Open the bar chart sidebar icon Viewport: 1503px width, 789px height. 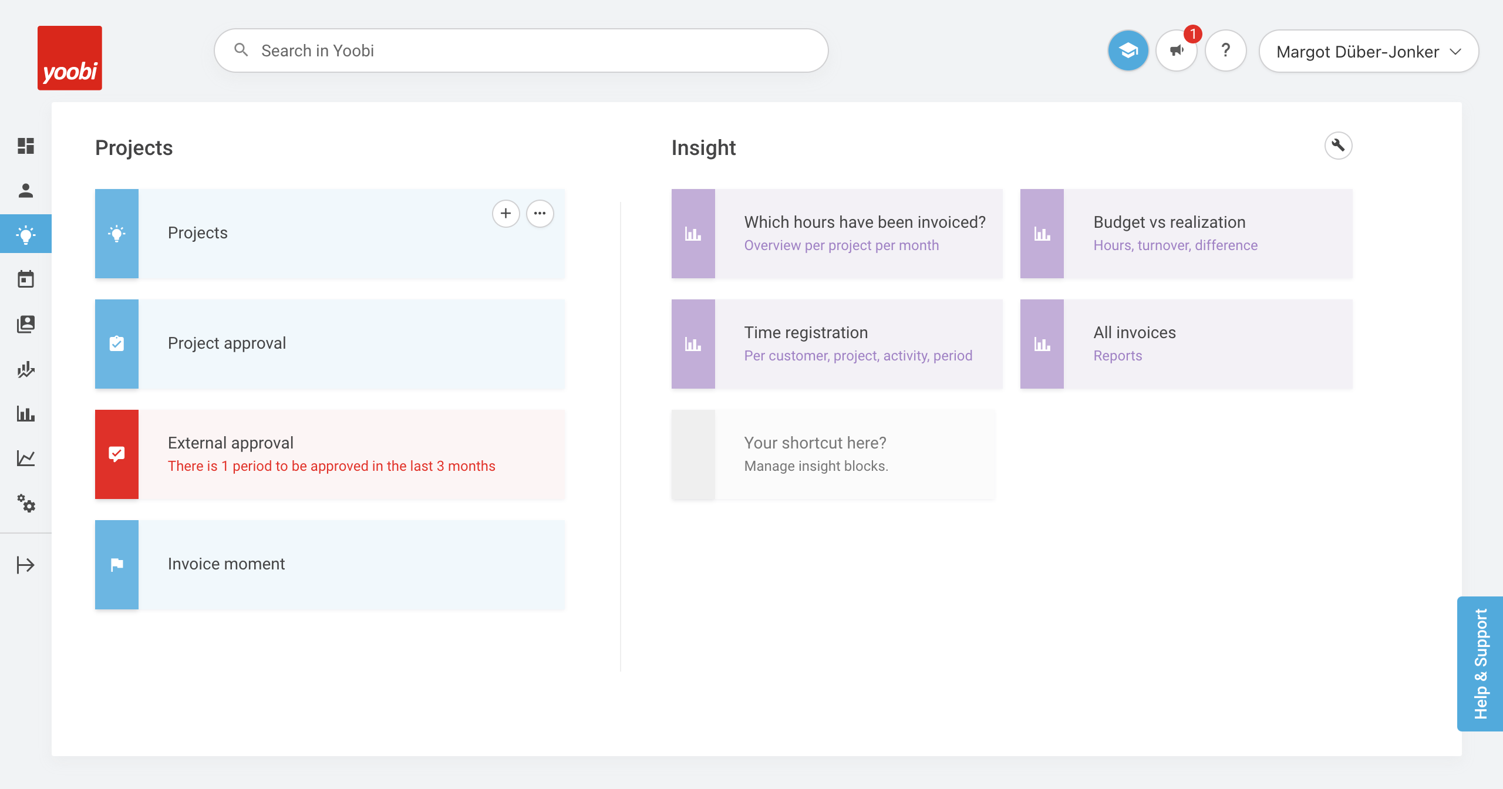pos(26,414)
